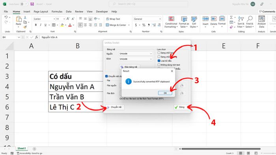The width and height of the screenshot is (276, 155).
Task: Select cell containing 'Trần Văn B'
Action: coord(76,97)
